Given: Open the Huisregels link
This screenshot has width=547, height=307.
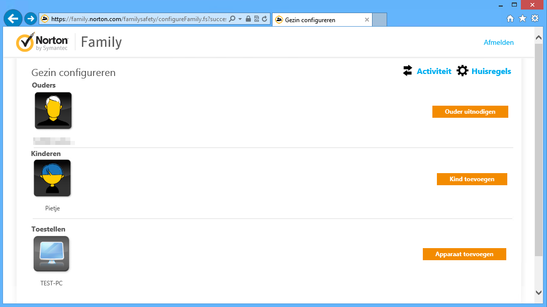Looking at the screenshot, I should point(491,71).
